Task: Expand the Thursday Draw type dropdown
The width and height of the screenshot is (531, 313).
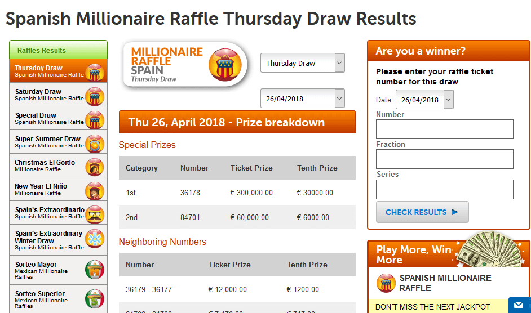Action: pyautogui.click(x=302, y=63)
